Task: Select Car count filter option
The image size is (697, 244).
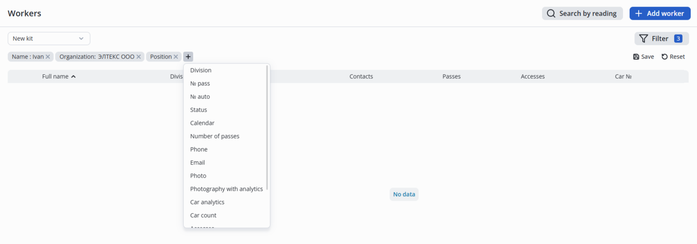Action: pyautogui.click(x=203, y=216)
